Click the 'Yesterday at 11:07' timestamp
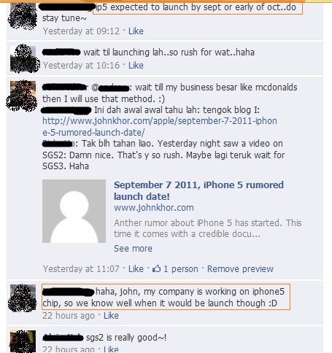Viewport: 332px width, 353px height. tap(81, 269)
